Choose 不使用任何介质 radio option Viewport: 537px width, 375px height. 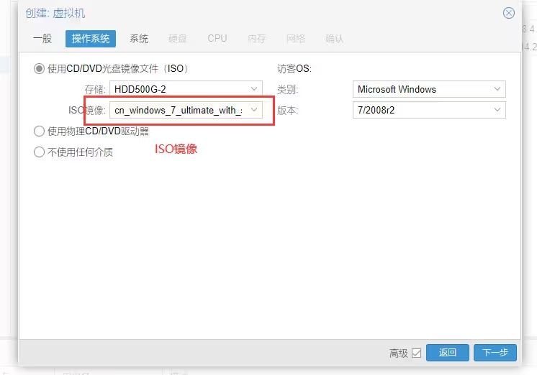click(x=39, y=152)
